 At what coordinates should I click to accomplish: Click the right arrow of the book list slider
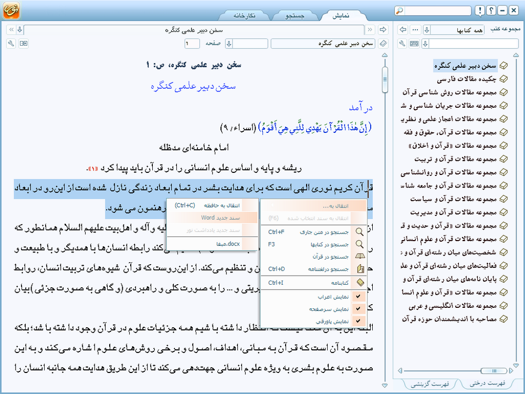click(511, 370)
